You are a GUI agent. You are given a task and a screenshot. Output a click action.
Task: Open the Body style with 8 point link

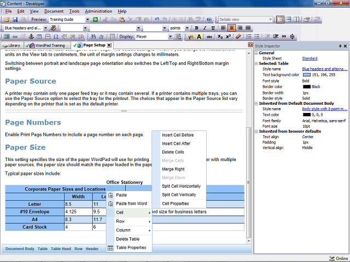coord(325,109)
